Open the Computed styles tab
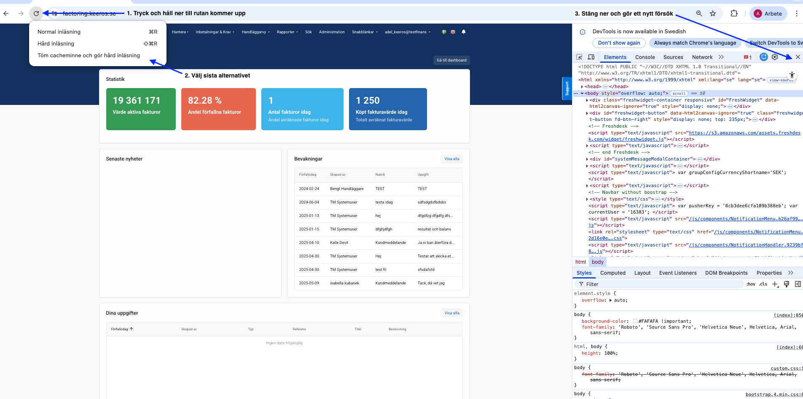The width and height of the screenshot is (803, 399). pos(613,273)
